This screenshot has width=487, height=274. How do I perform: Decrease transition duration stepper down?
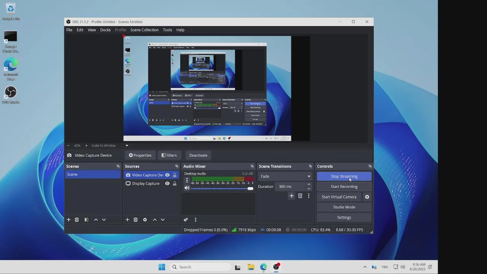[x=309, y=189]
